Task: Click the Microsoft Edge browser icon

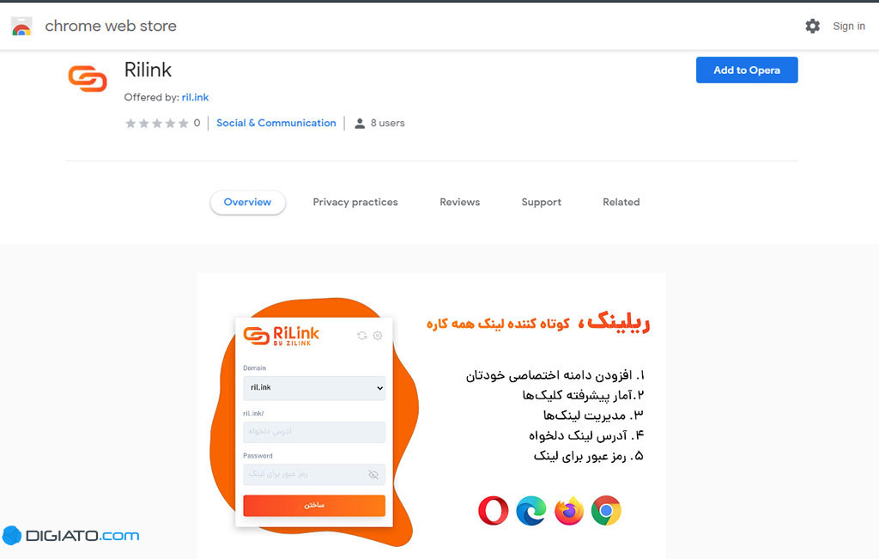Action: tap(530, 511)
